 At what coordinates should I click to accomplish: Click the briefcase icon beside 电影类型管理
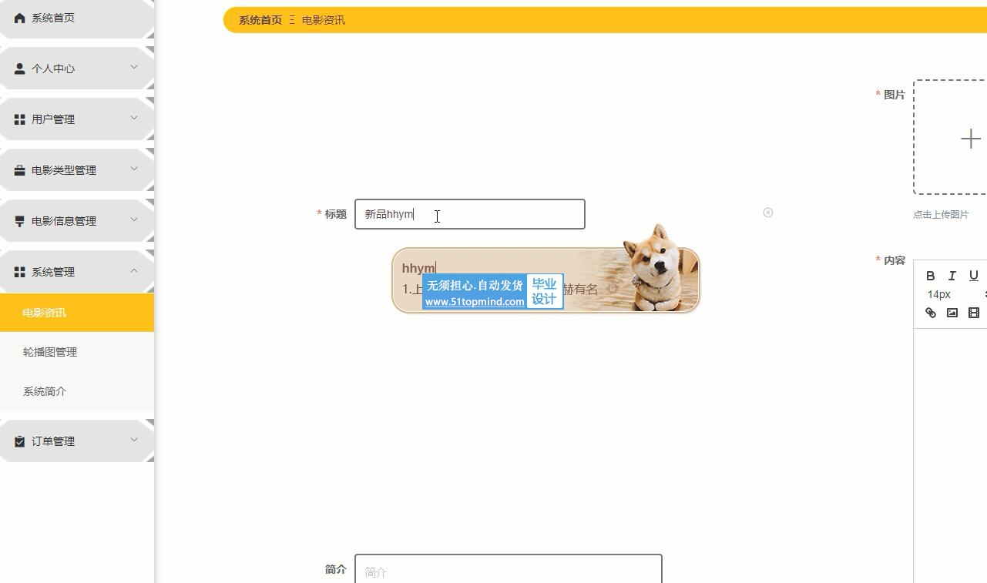(x=20, y=170)
